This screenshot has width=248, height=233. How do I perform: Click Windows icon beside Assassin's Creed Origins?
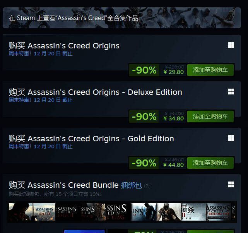pos(231,45)
